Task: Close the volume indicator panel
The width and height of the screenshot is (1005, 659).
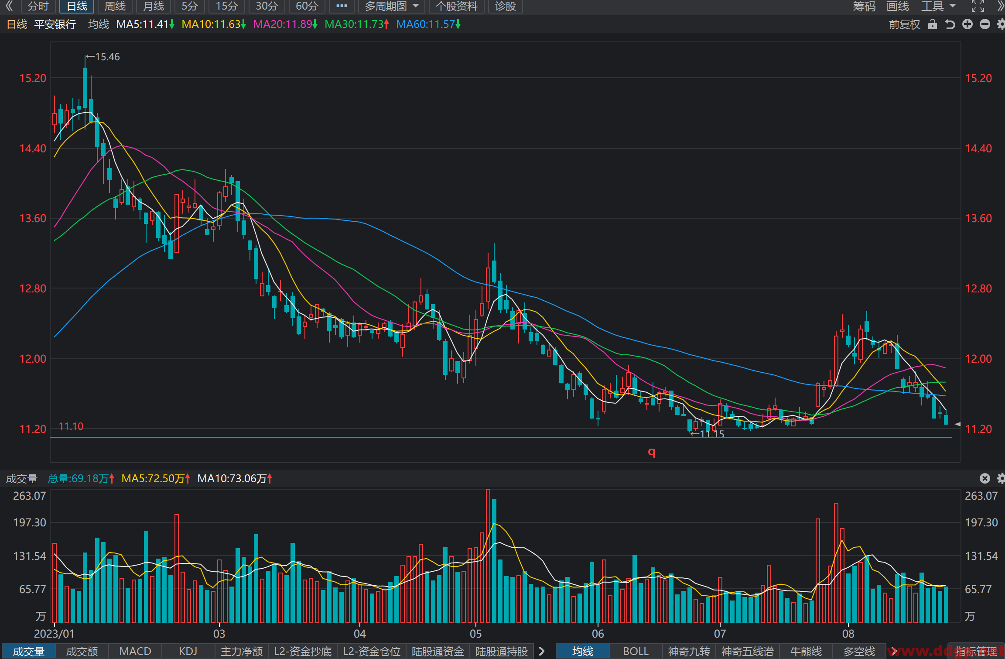Action: click(985, 478)
